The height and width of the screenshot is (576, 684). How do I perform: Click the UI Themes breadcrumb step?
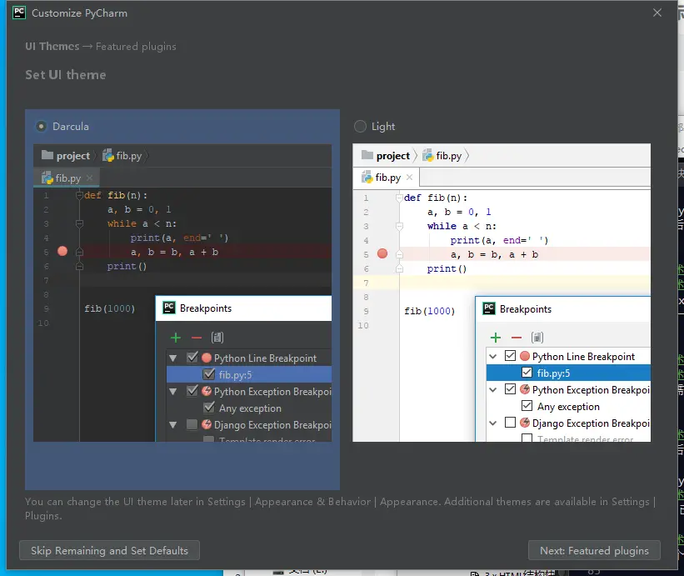tap(52, 46)
